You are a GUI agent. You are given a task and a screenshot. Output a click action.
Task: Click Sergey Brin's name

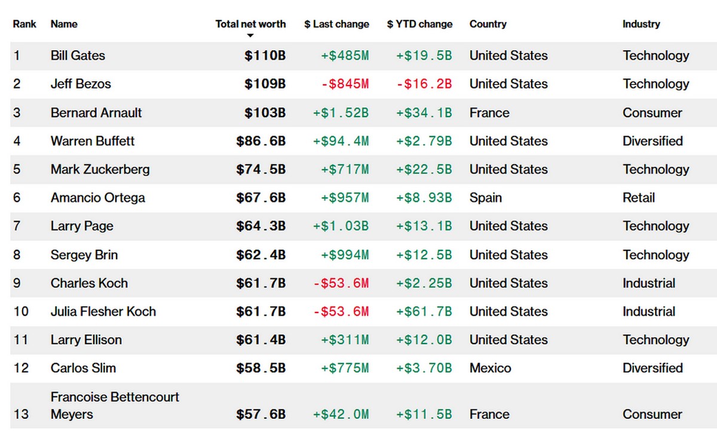(84, 255)
